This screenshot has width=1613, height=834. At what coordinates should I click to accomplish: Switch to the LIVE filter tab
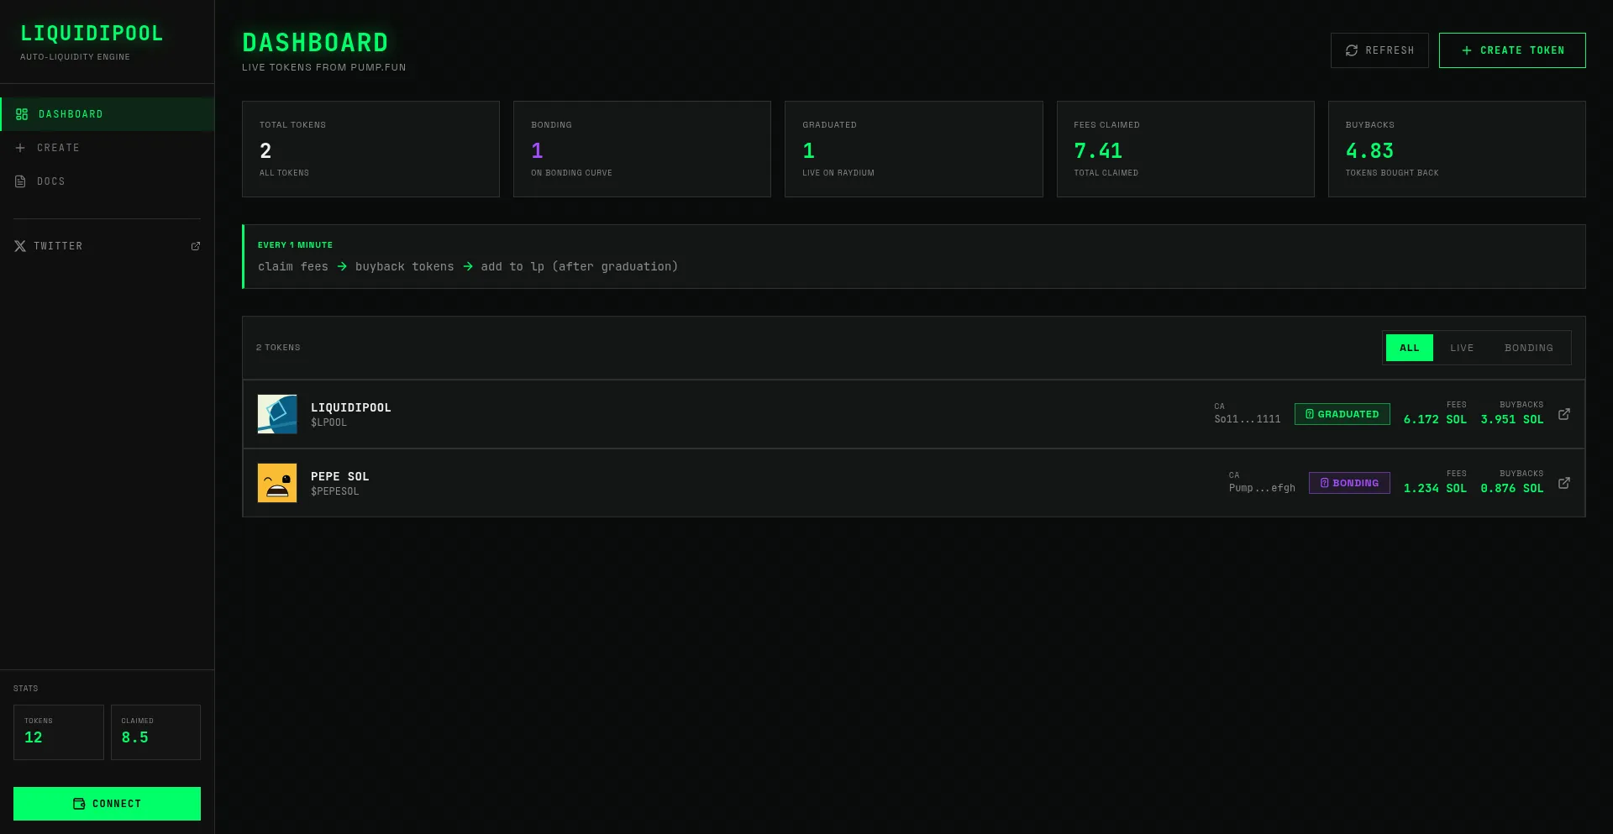(x=1461, y=348)
